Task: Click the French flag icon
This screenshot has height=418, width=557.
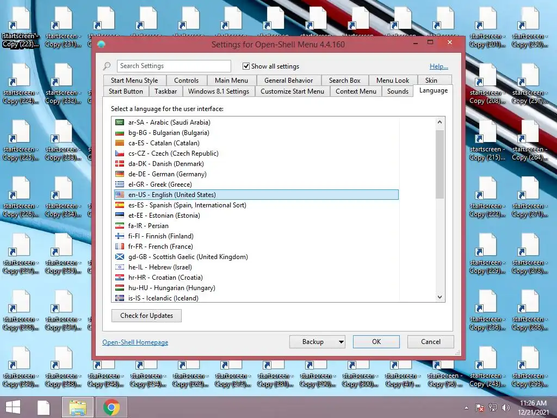Action: pos(120,247)
